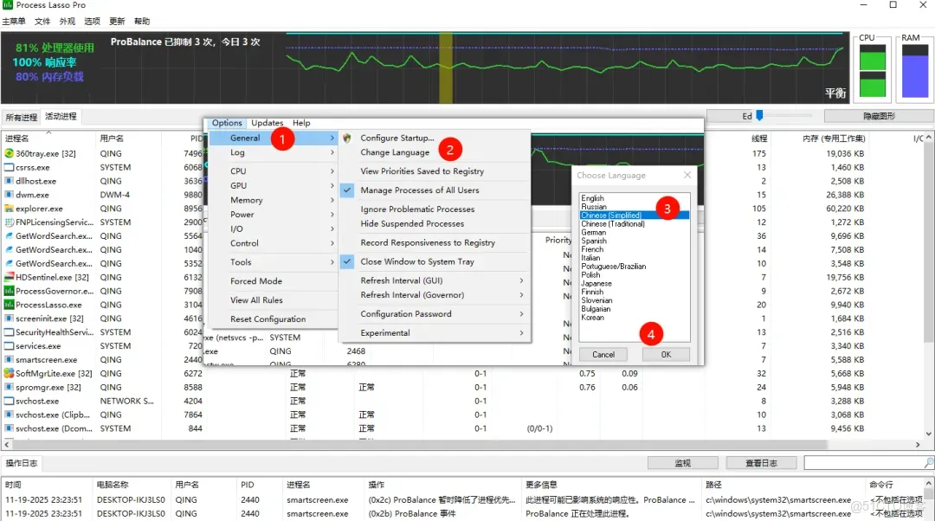This screenshot has width=935, height=521.
Task: Select Japanese in the language list
Action: [x=596, y=283]
